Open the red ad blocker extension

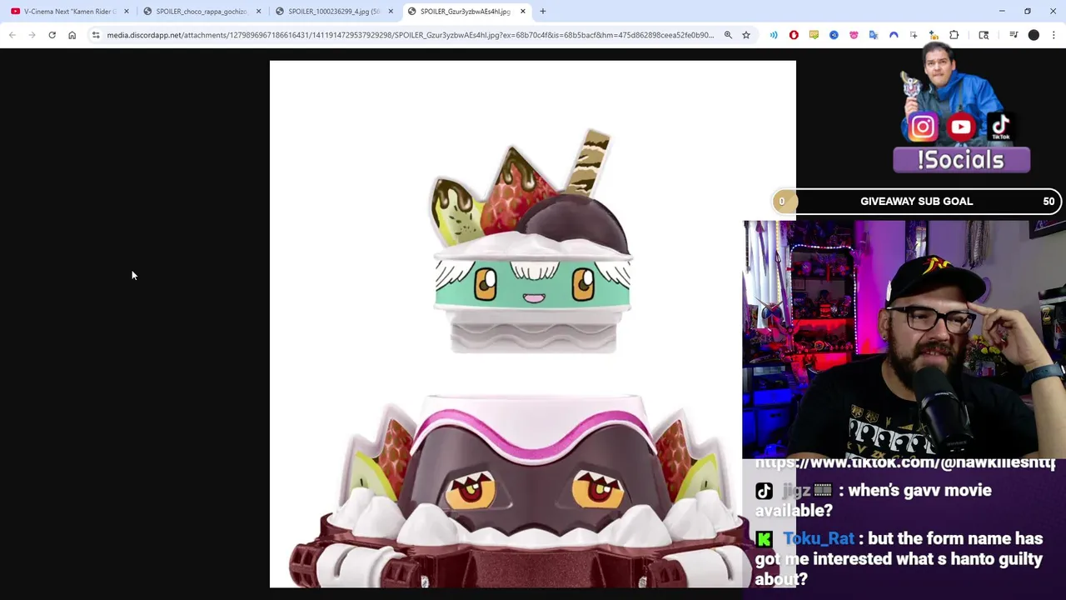[794, 35]
